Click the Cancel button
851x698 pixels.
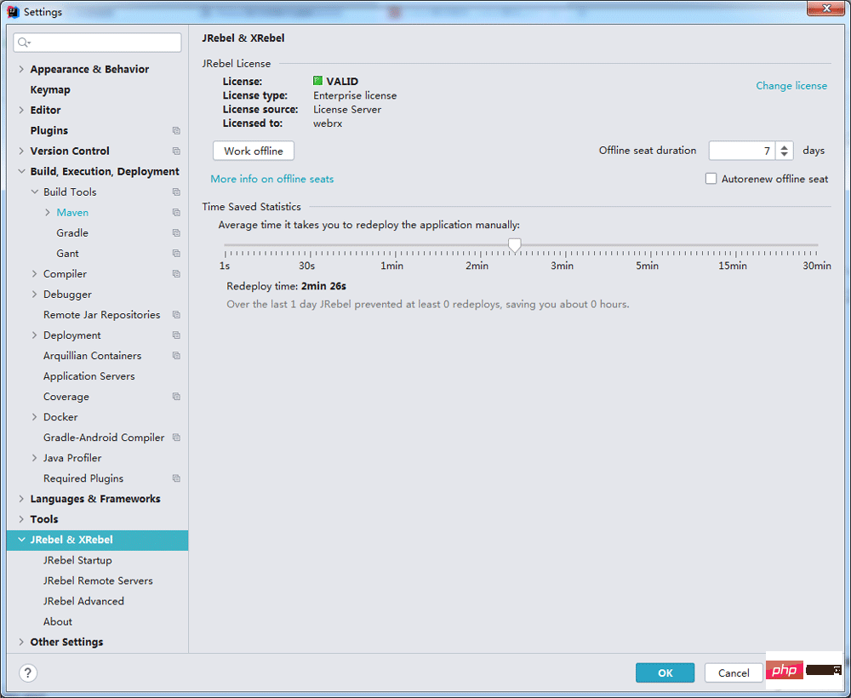734,673
